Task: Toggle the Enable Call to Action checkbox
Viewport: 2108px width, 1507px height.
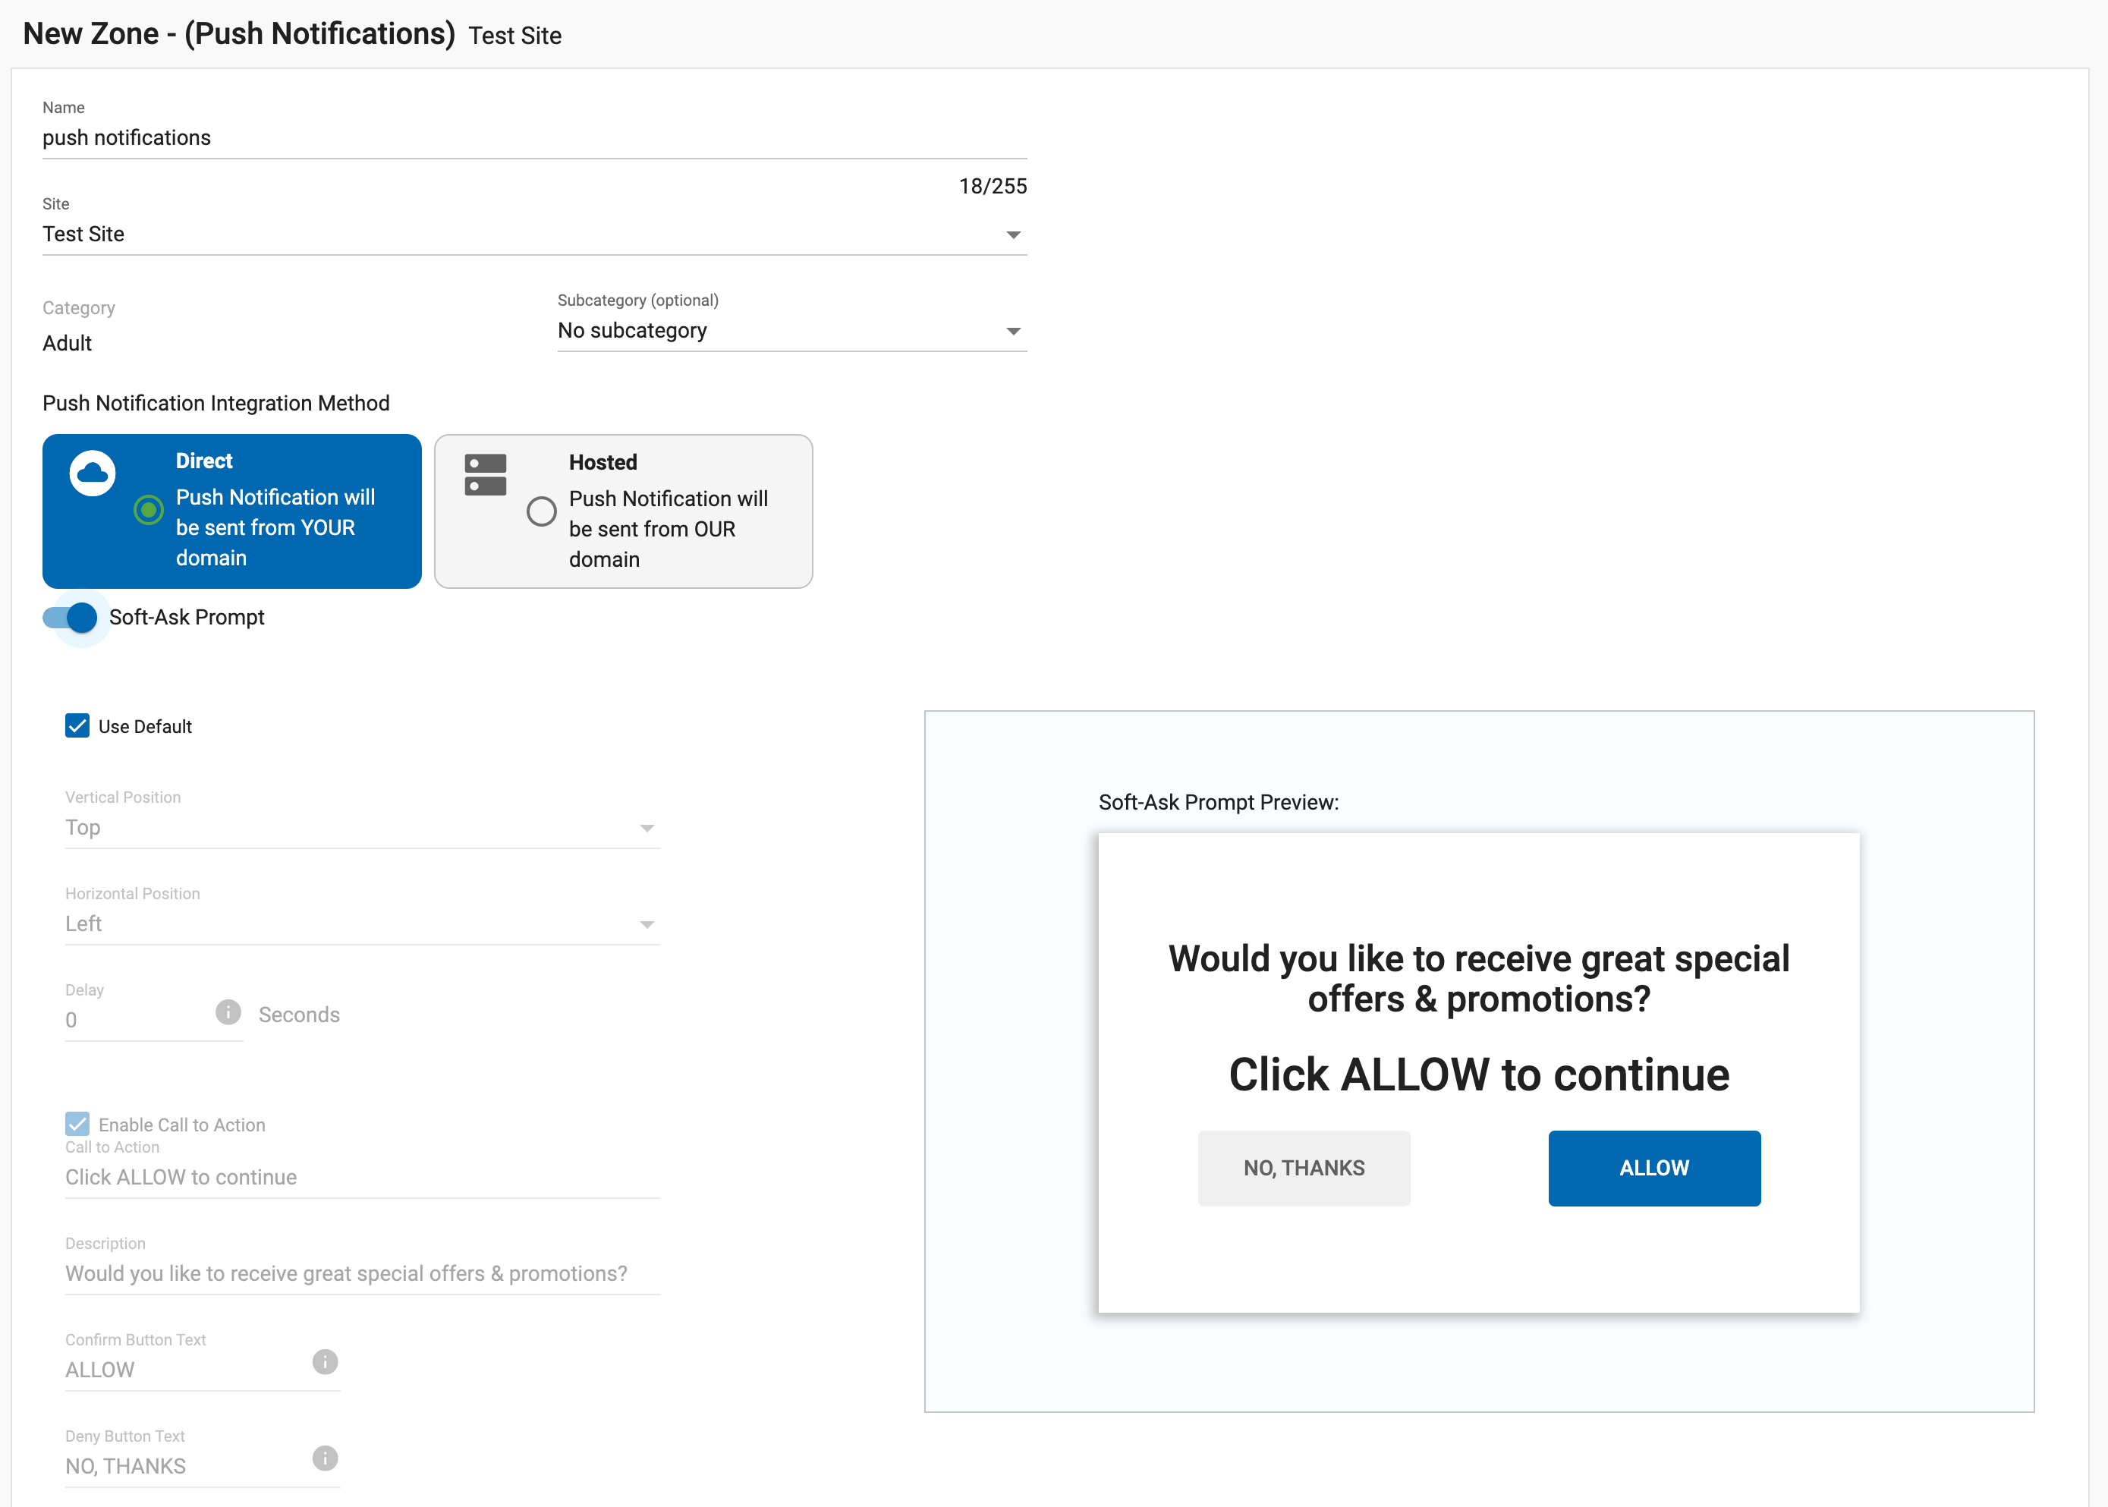Action: pos(77,1124)
